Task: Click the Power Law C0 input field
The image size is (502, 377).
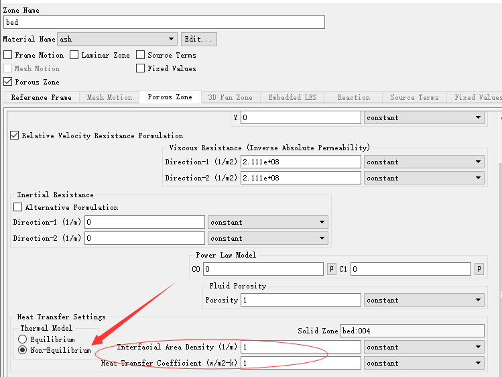Action: (x=263, y=269)
